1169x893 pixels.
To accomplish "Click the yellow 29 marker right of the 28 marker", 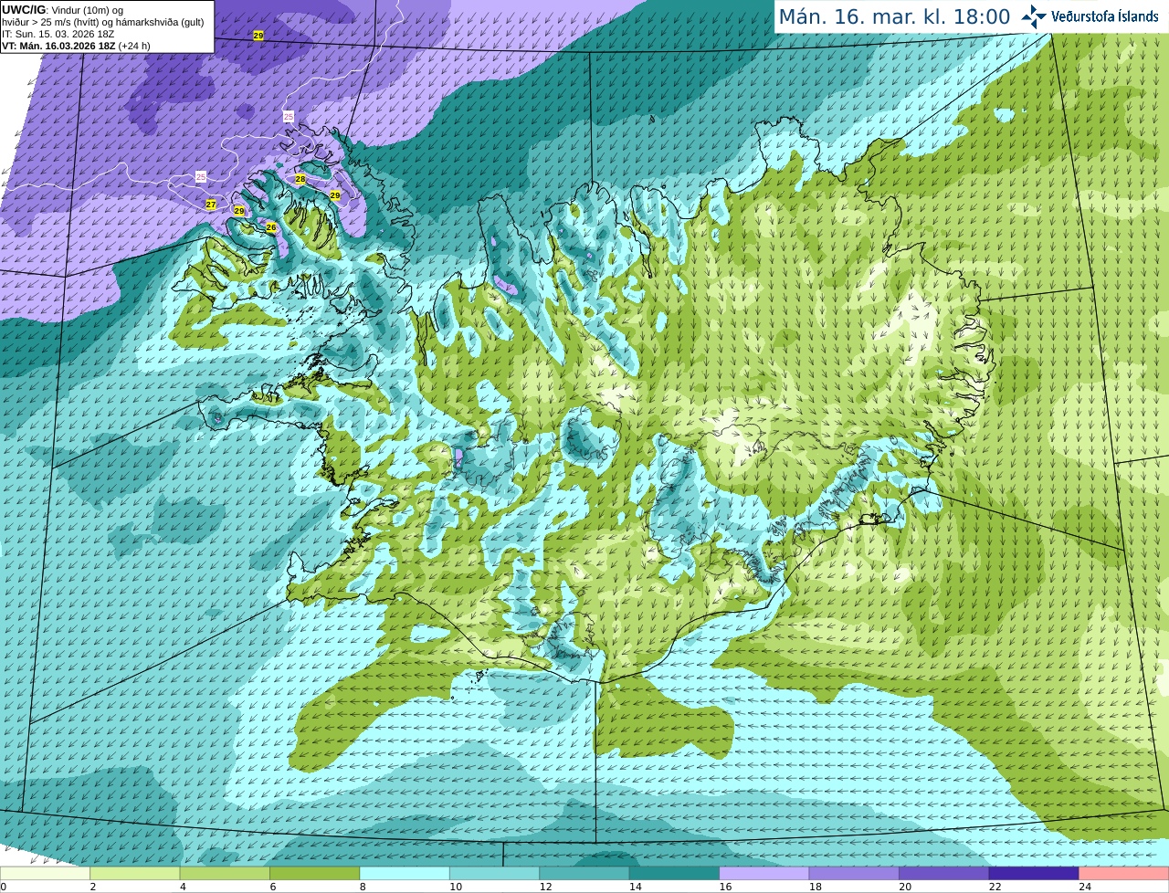I will [x=335, y=195].
